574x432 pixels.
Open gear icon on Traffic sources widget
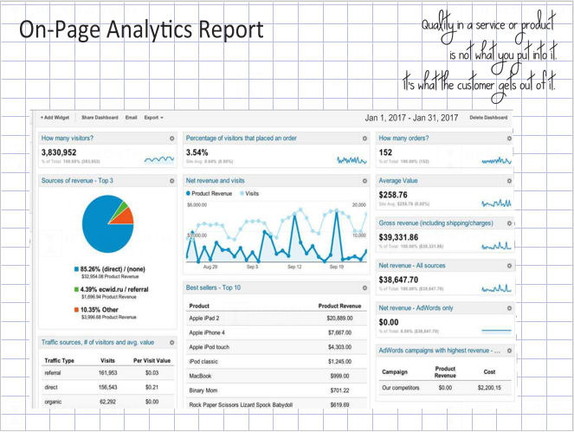click(171, 343)
